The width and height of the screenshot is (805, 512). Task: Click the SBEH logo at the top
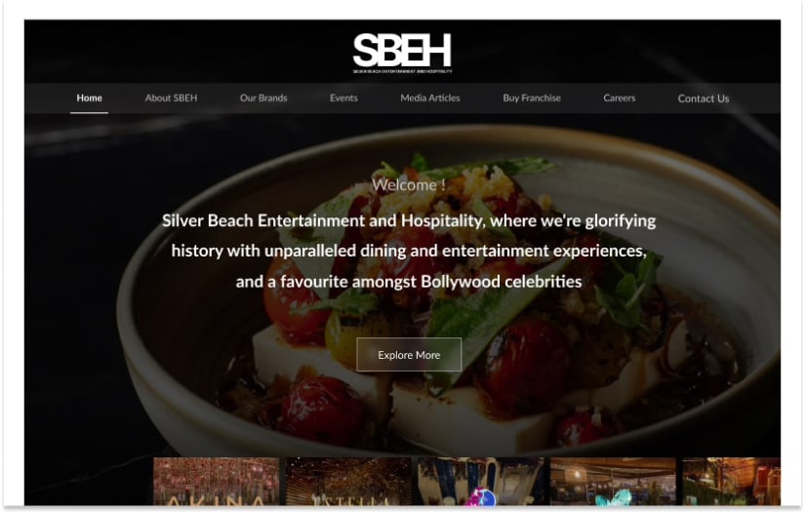tap(402, 54)
